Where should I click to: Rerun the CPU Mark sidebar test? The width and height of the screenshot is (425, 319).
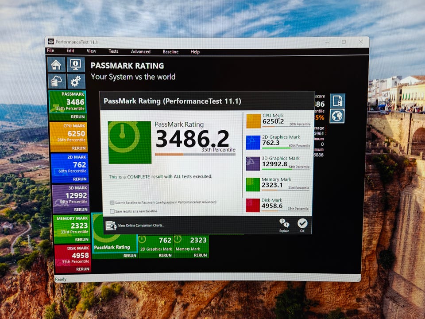coord(79,148)
